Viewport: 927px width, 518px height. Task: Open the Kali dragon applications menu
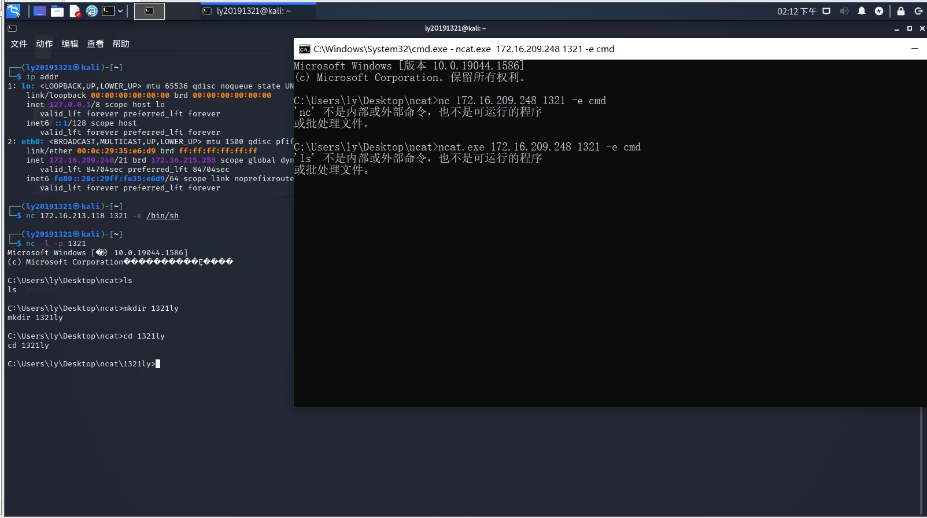coord(13,11)
